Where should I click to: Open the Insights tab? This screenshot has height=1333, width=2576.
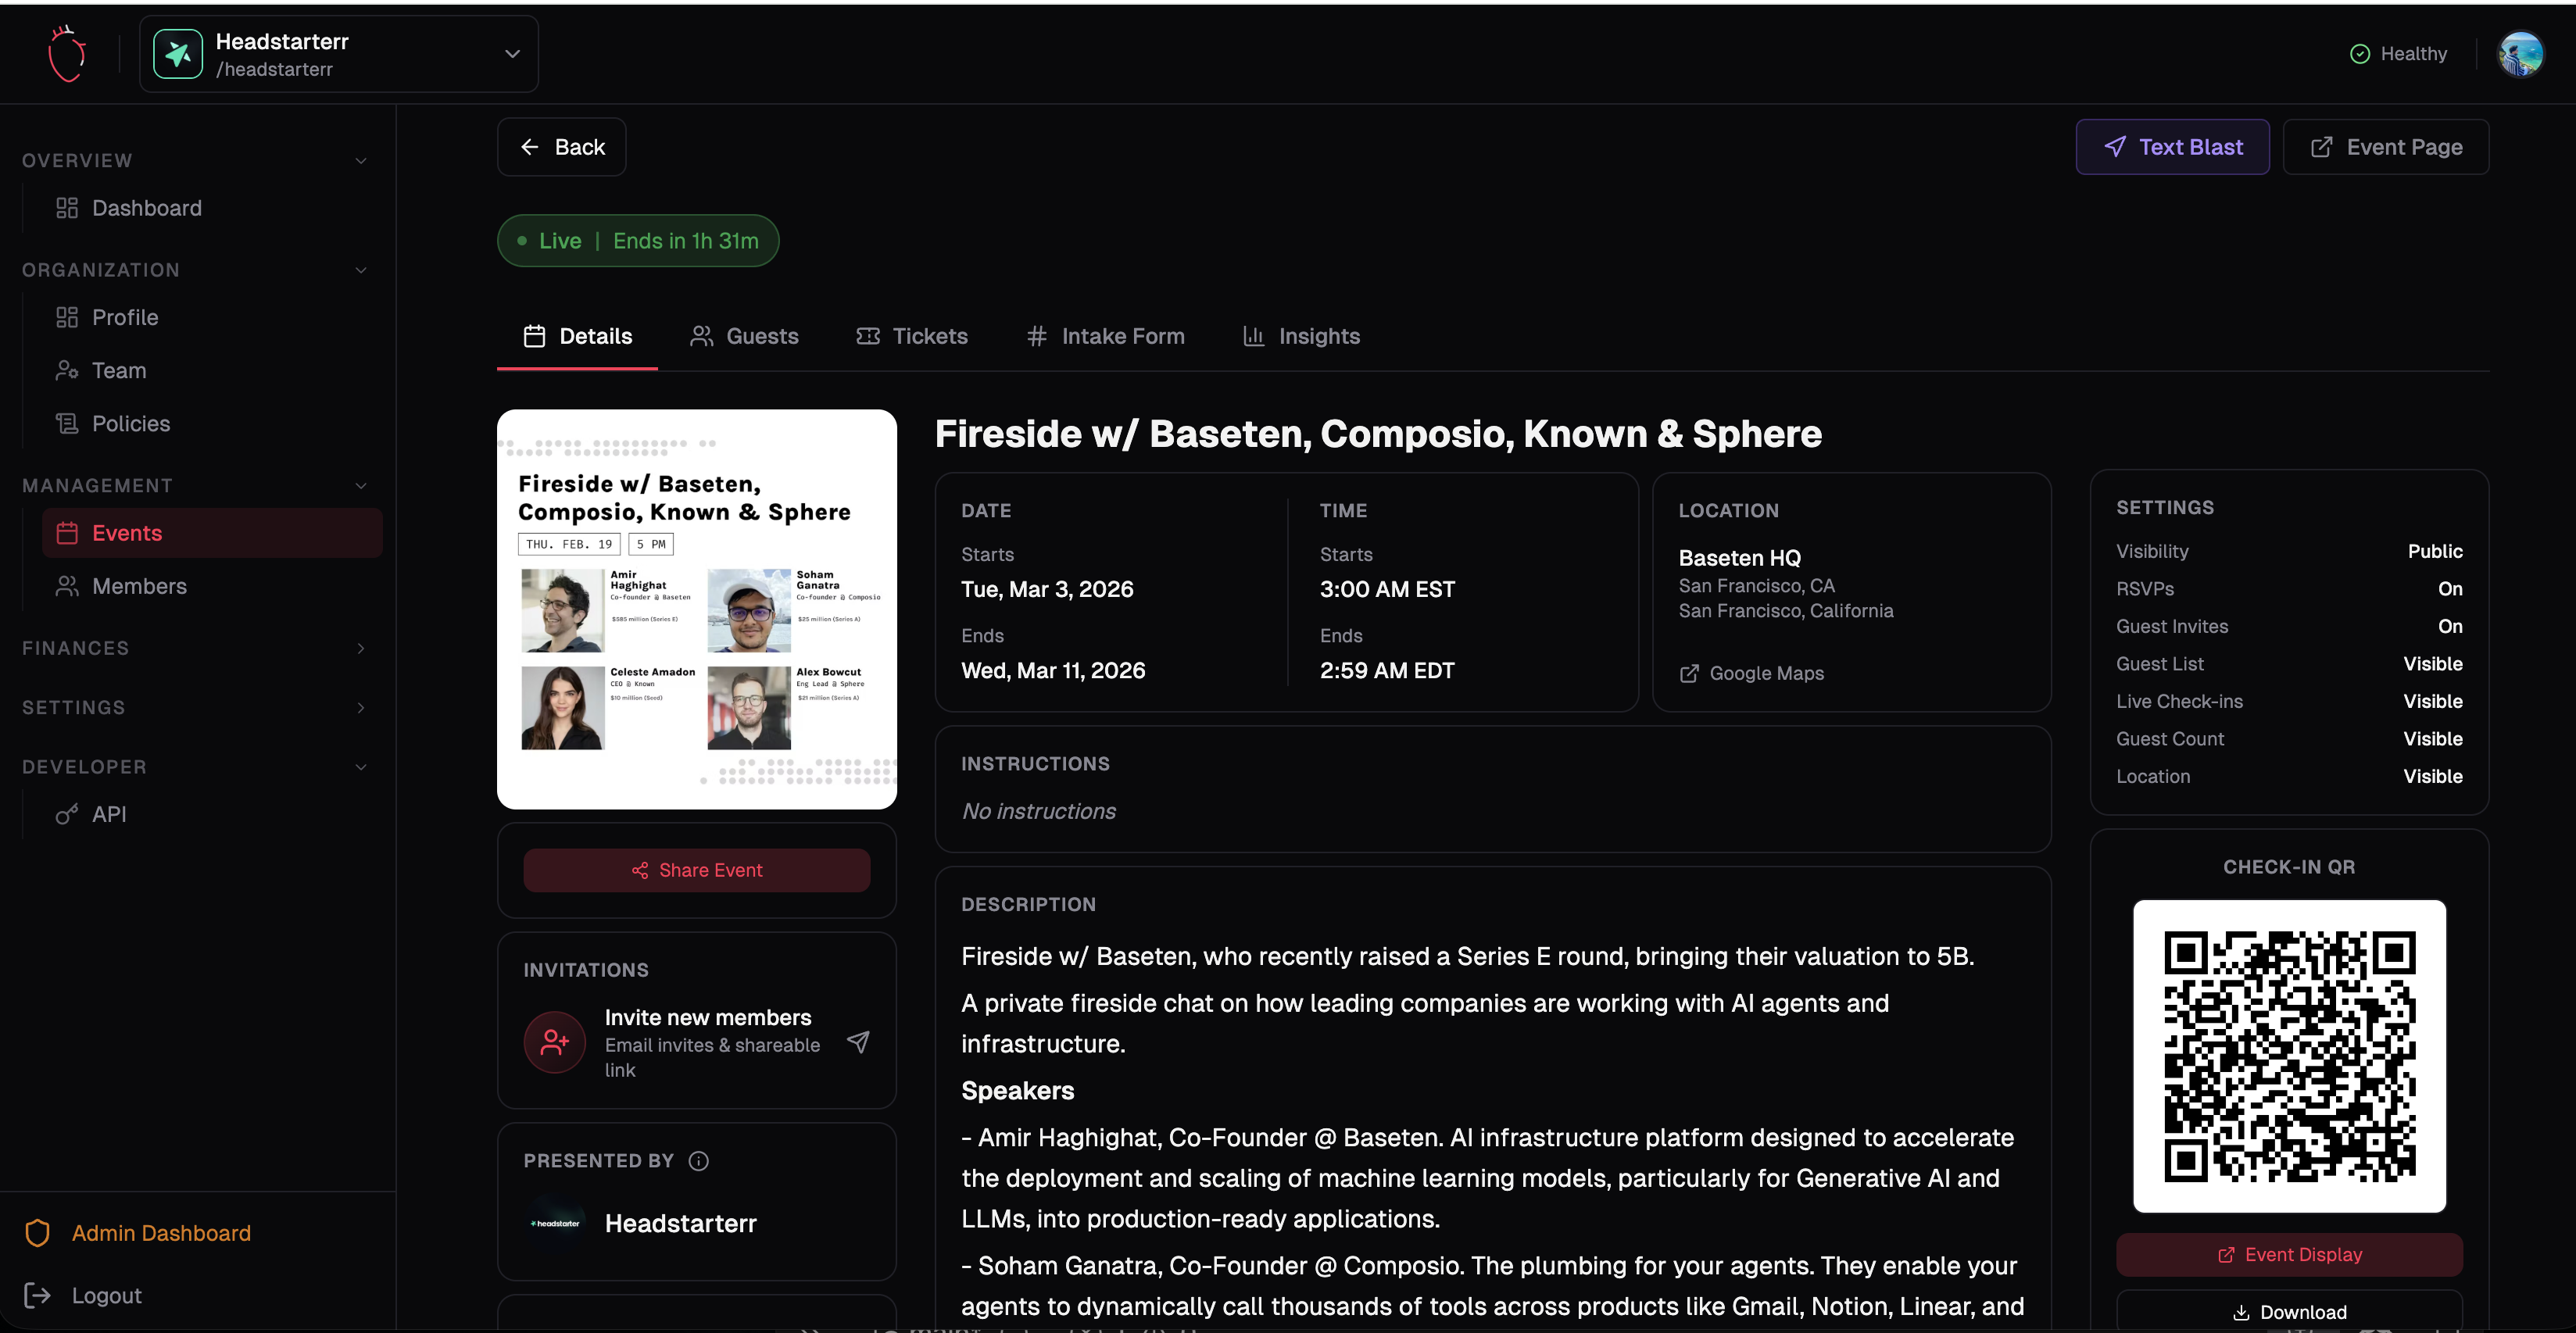point(1320,336)
